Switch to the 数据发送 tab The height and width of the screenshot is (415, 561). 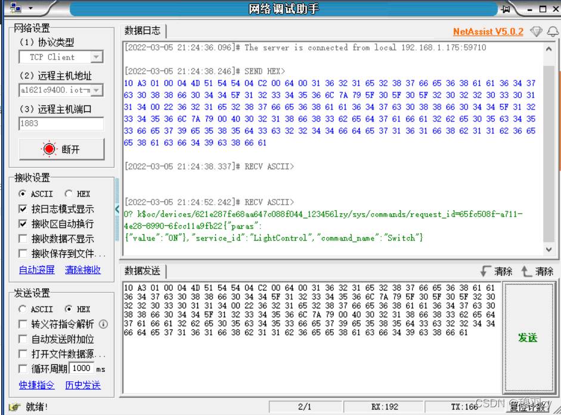[x=142, y=271]
